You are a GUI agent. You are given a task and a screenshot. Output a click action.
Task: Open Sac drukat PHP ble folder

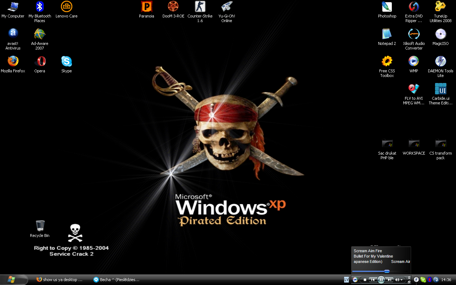387,149
